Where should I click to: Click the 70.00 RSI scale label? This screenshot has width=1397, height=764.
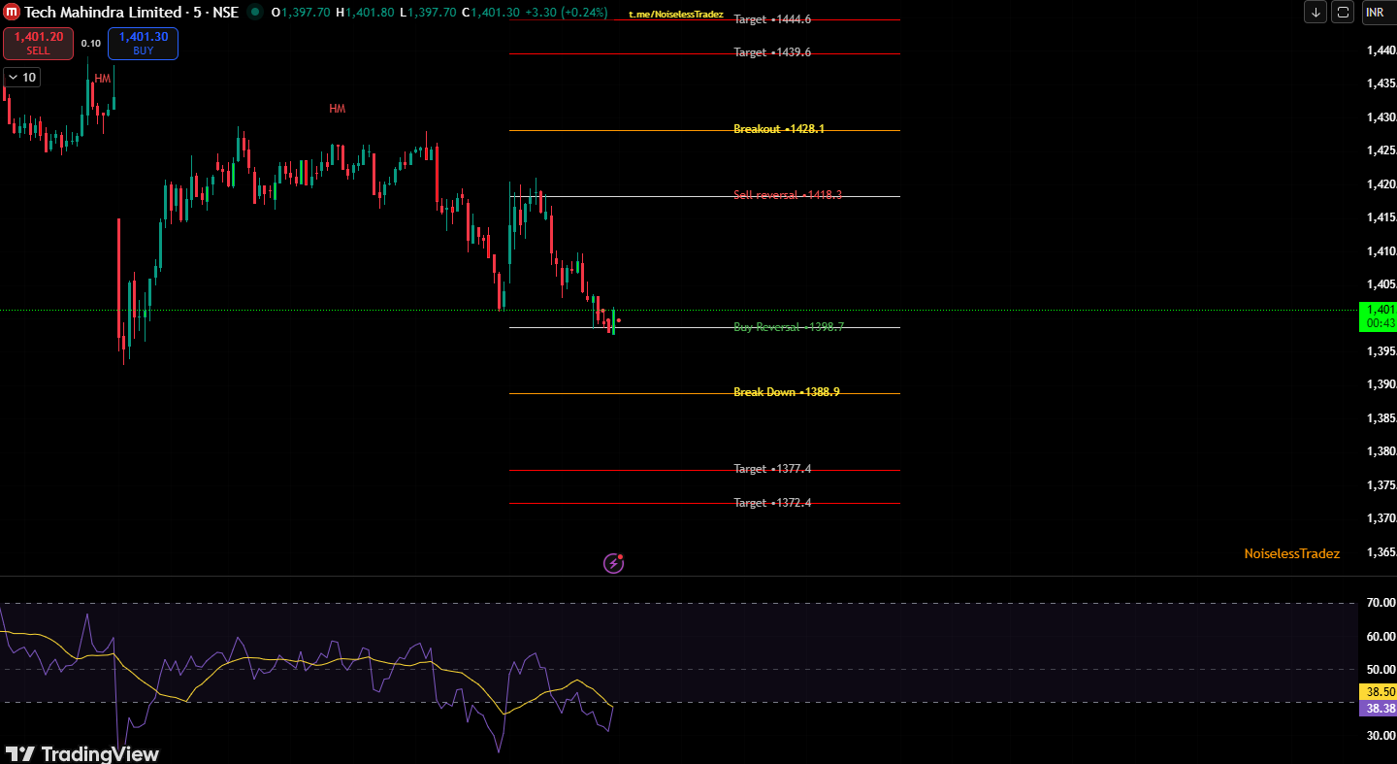click(x=1381, y=603)
